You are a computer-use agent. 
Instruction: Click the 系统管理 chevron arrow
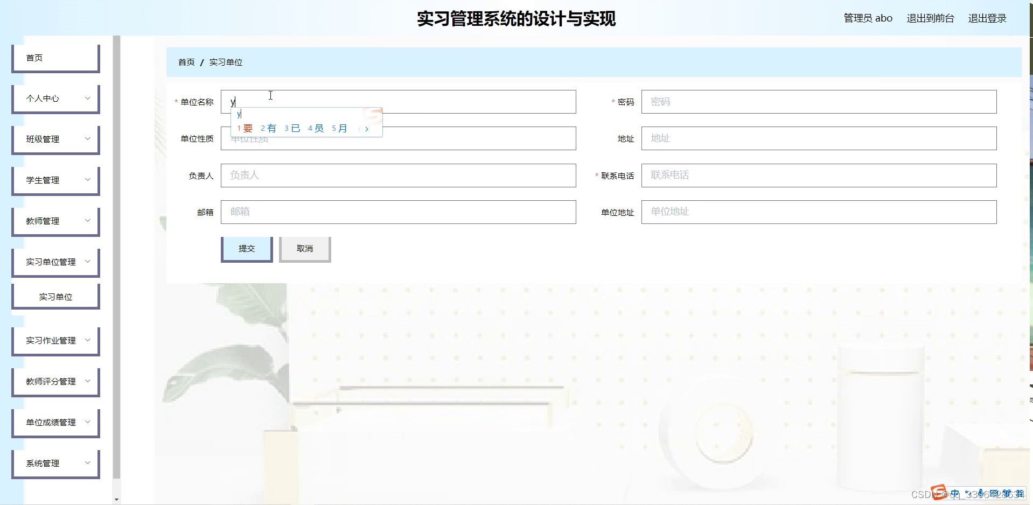[x=88, y=463]
